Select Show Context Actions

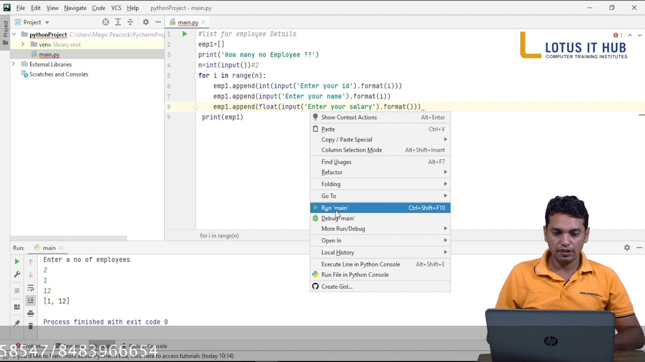point(380,117)
